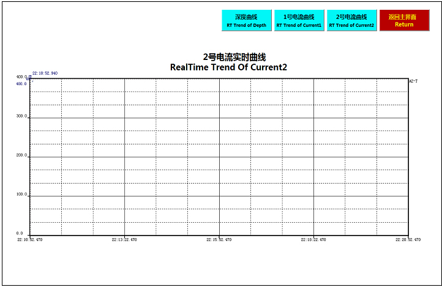Switch to RT Trend of Current1 page
The image size is (442, 287).
[x=299, y=21]
